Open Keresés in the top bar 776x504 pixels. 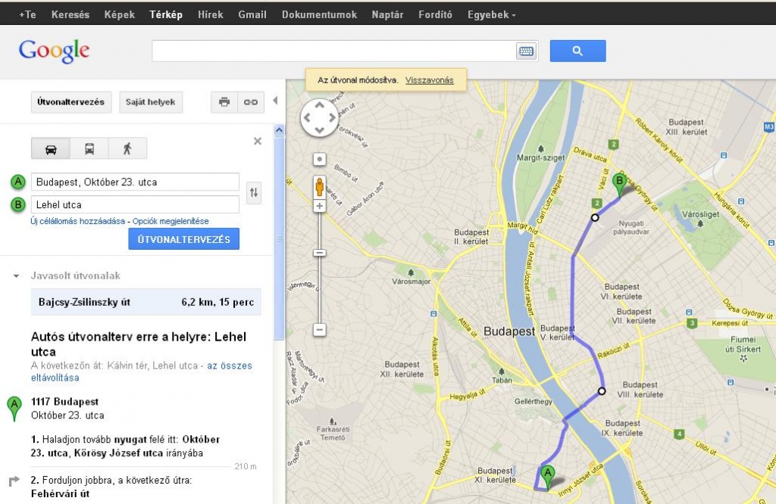pyautogui.click(x=70, y=15)
